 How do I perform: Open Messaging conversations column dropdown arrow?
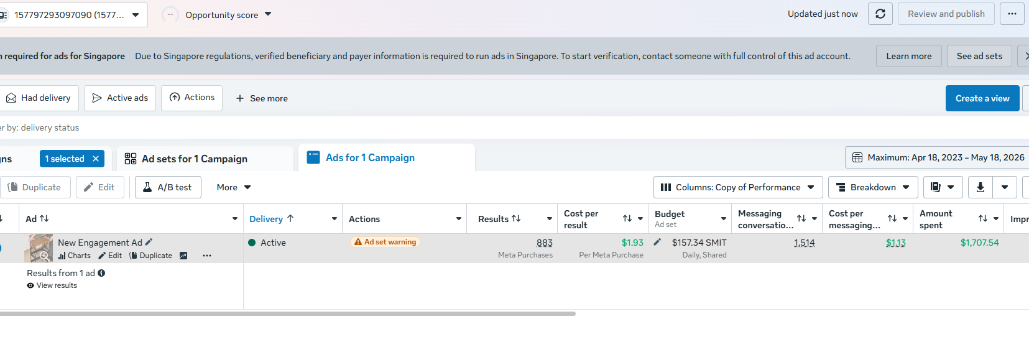tap(814, 219)
